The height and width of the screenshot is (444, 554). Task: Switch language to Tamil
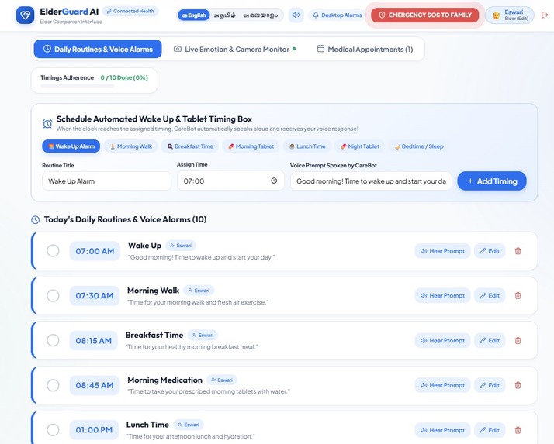click(225, 15)
